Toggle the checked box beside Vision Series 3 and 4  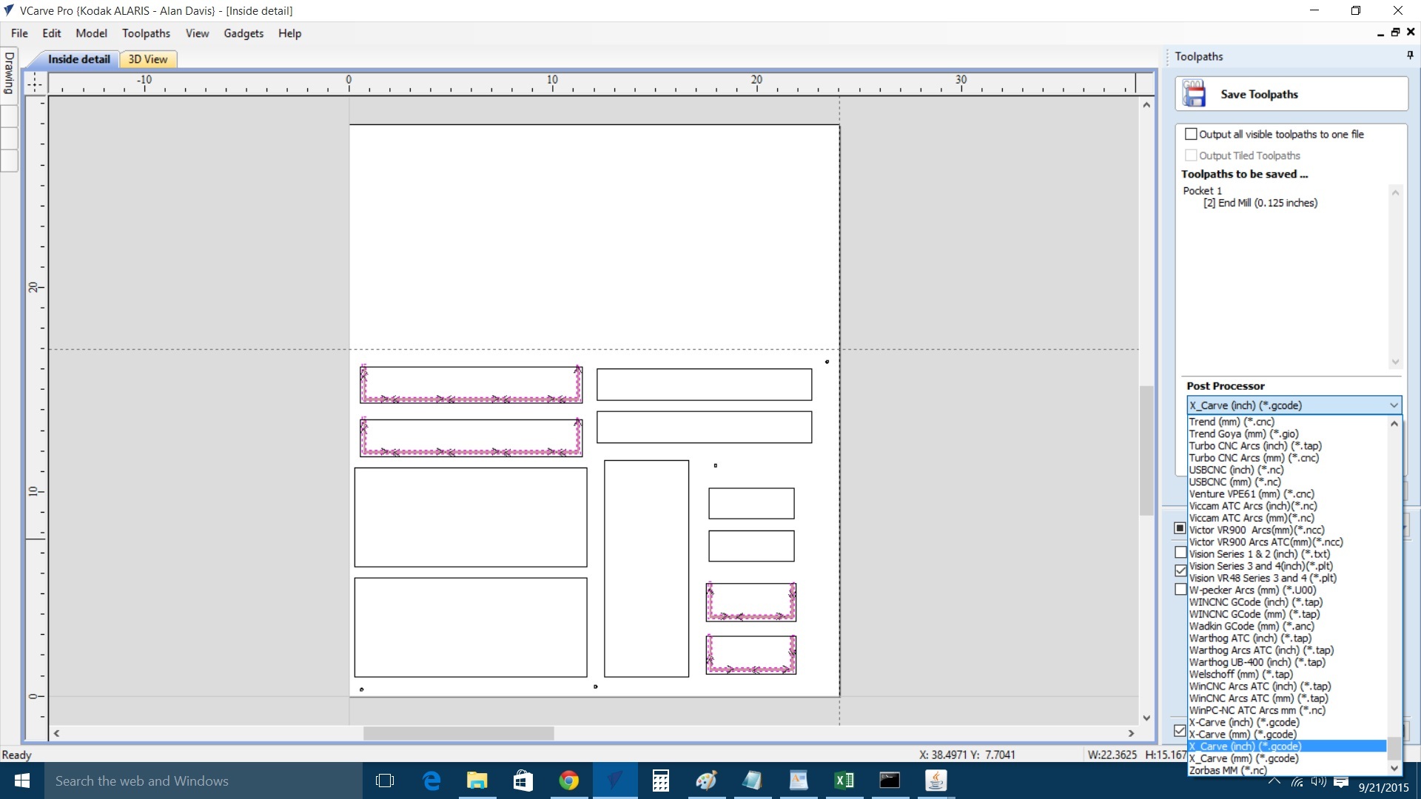(x=1180, y=570)
